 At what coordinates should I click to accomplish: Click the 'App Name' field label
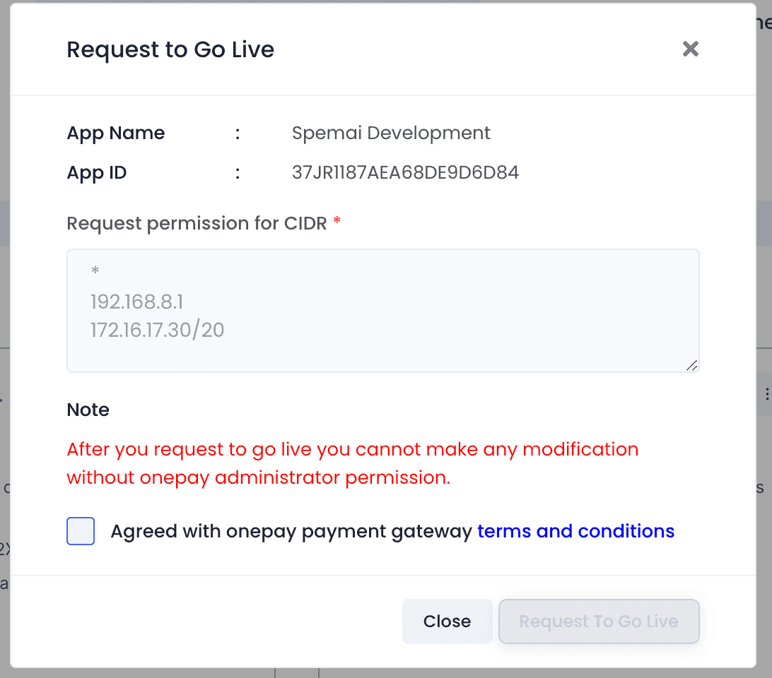[116, 133]
